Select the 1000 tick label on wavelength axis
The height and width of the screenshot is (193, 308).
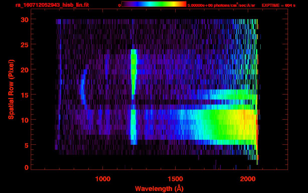pyautogui.click(x=103, y=179)
